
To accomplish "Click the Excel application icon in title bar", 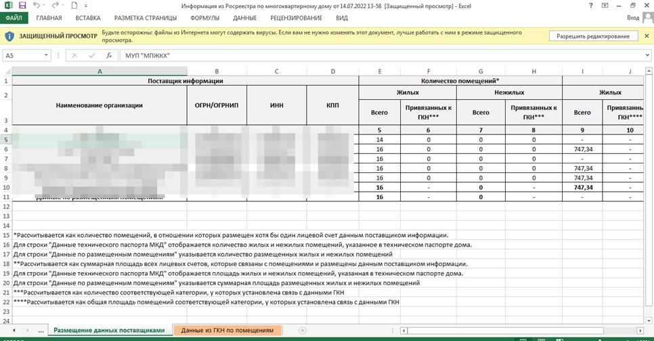I will (8, 6).
